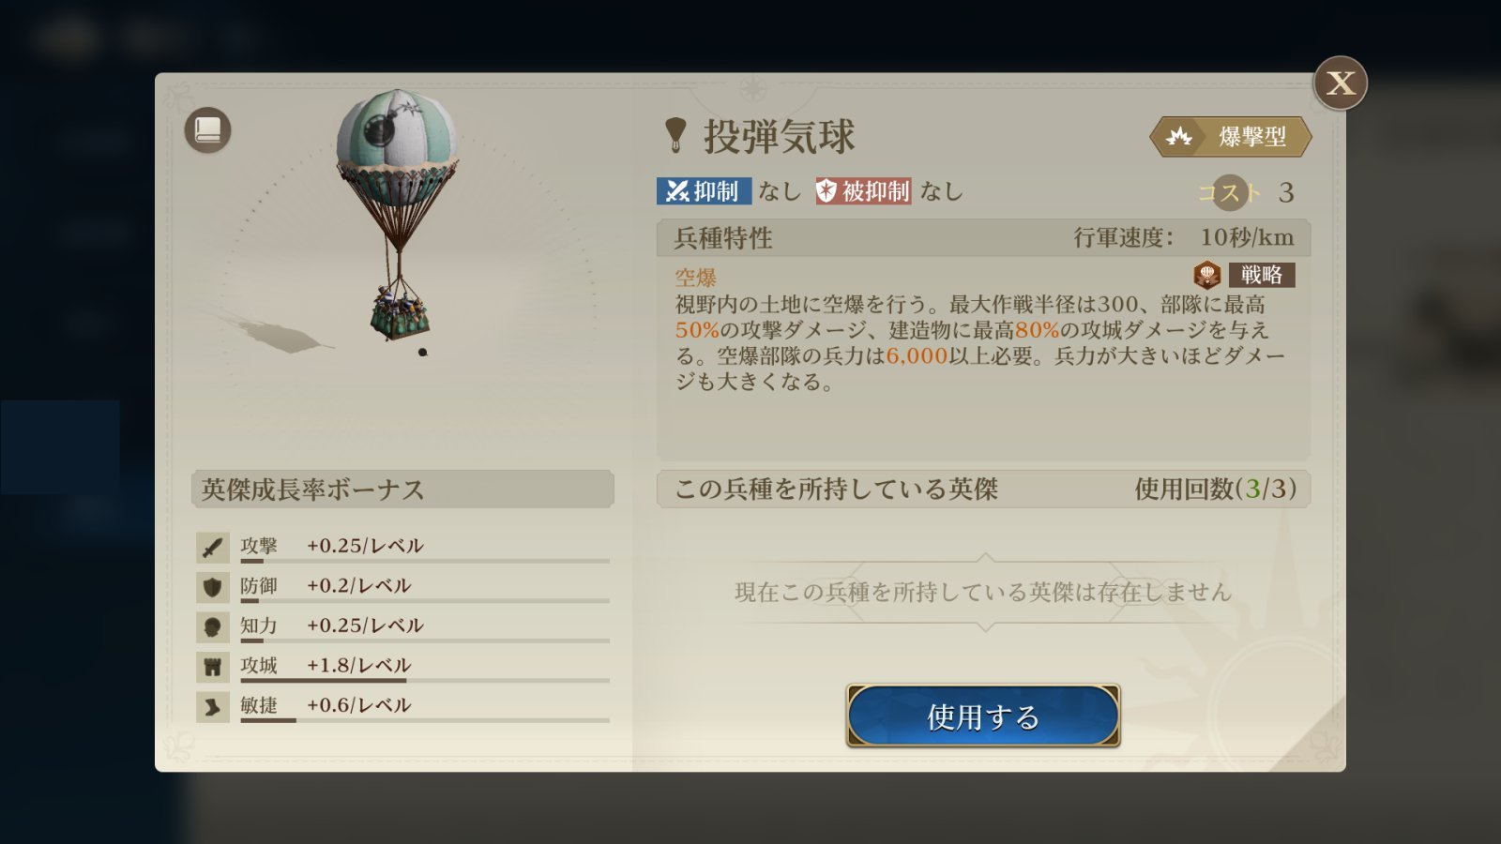The height and width of the screenshot is (844, 1501).
Task: Click the 敏捷 boot stat icon
Action: [213, 707]
